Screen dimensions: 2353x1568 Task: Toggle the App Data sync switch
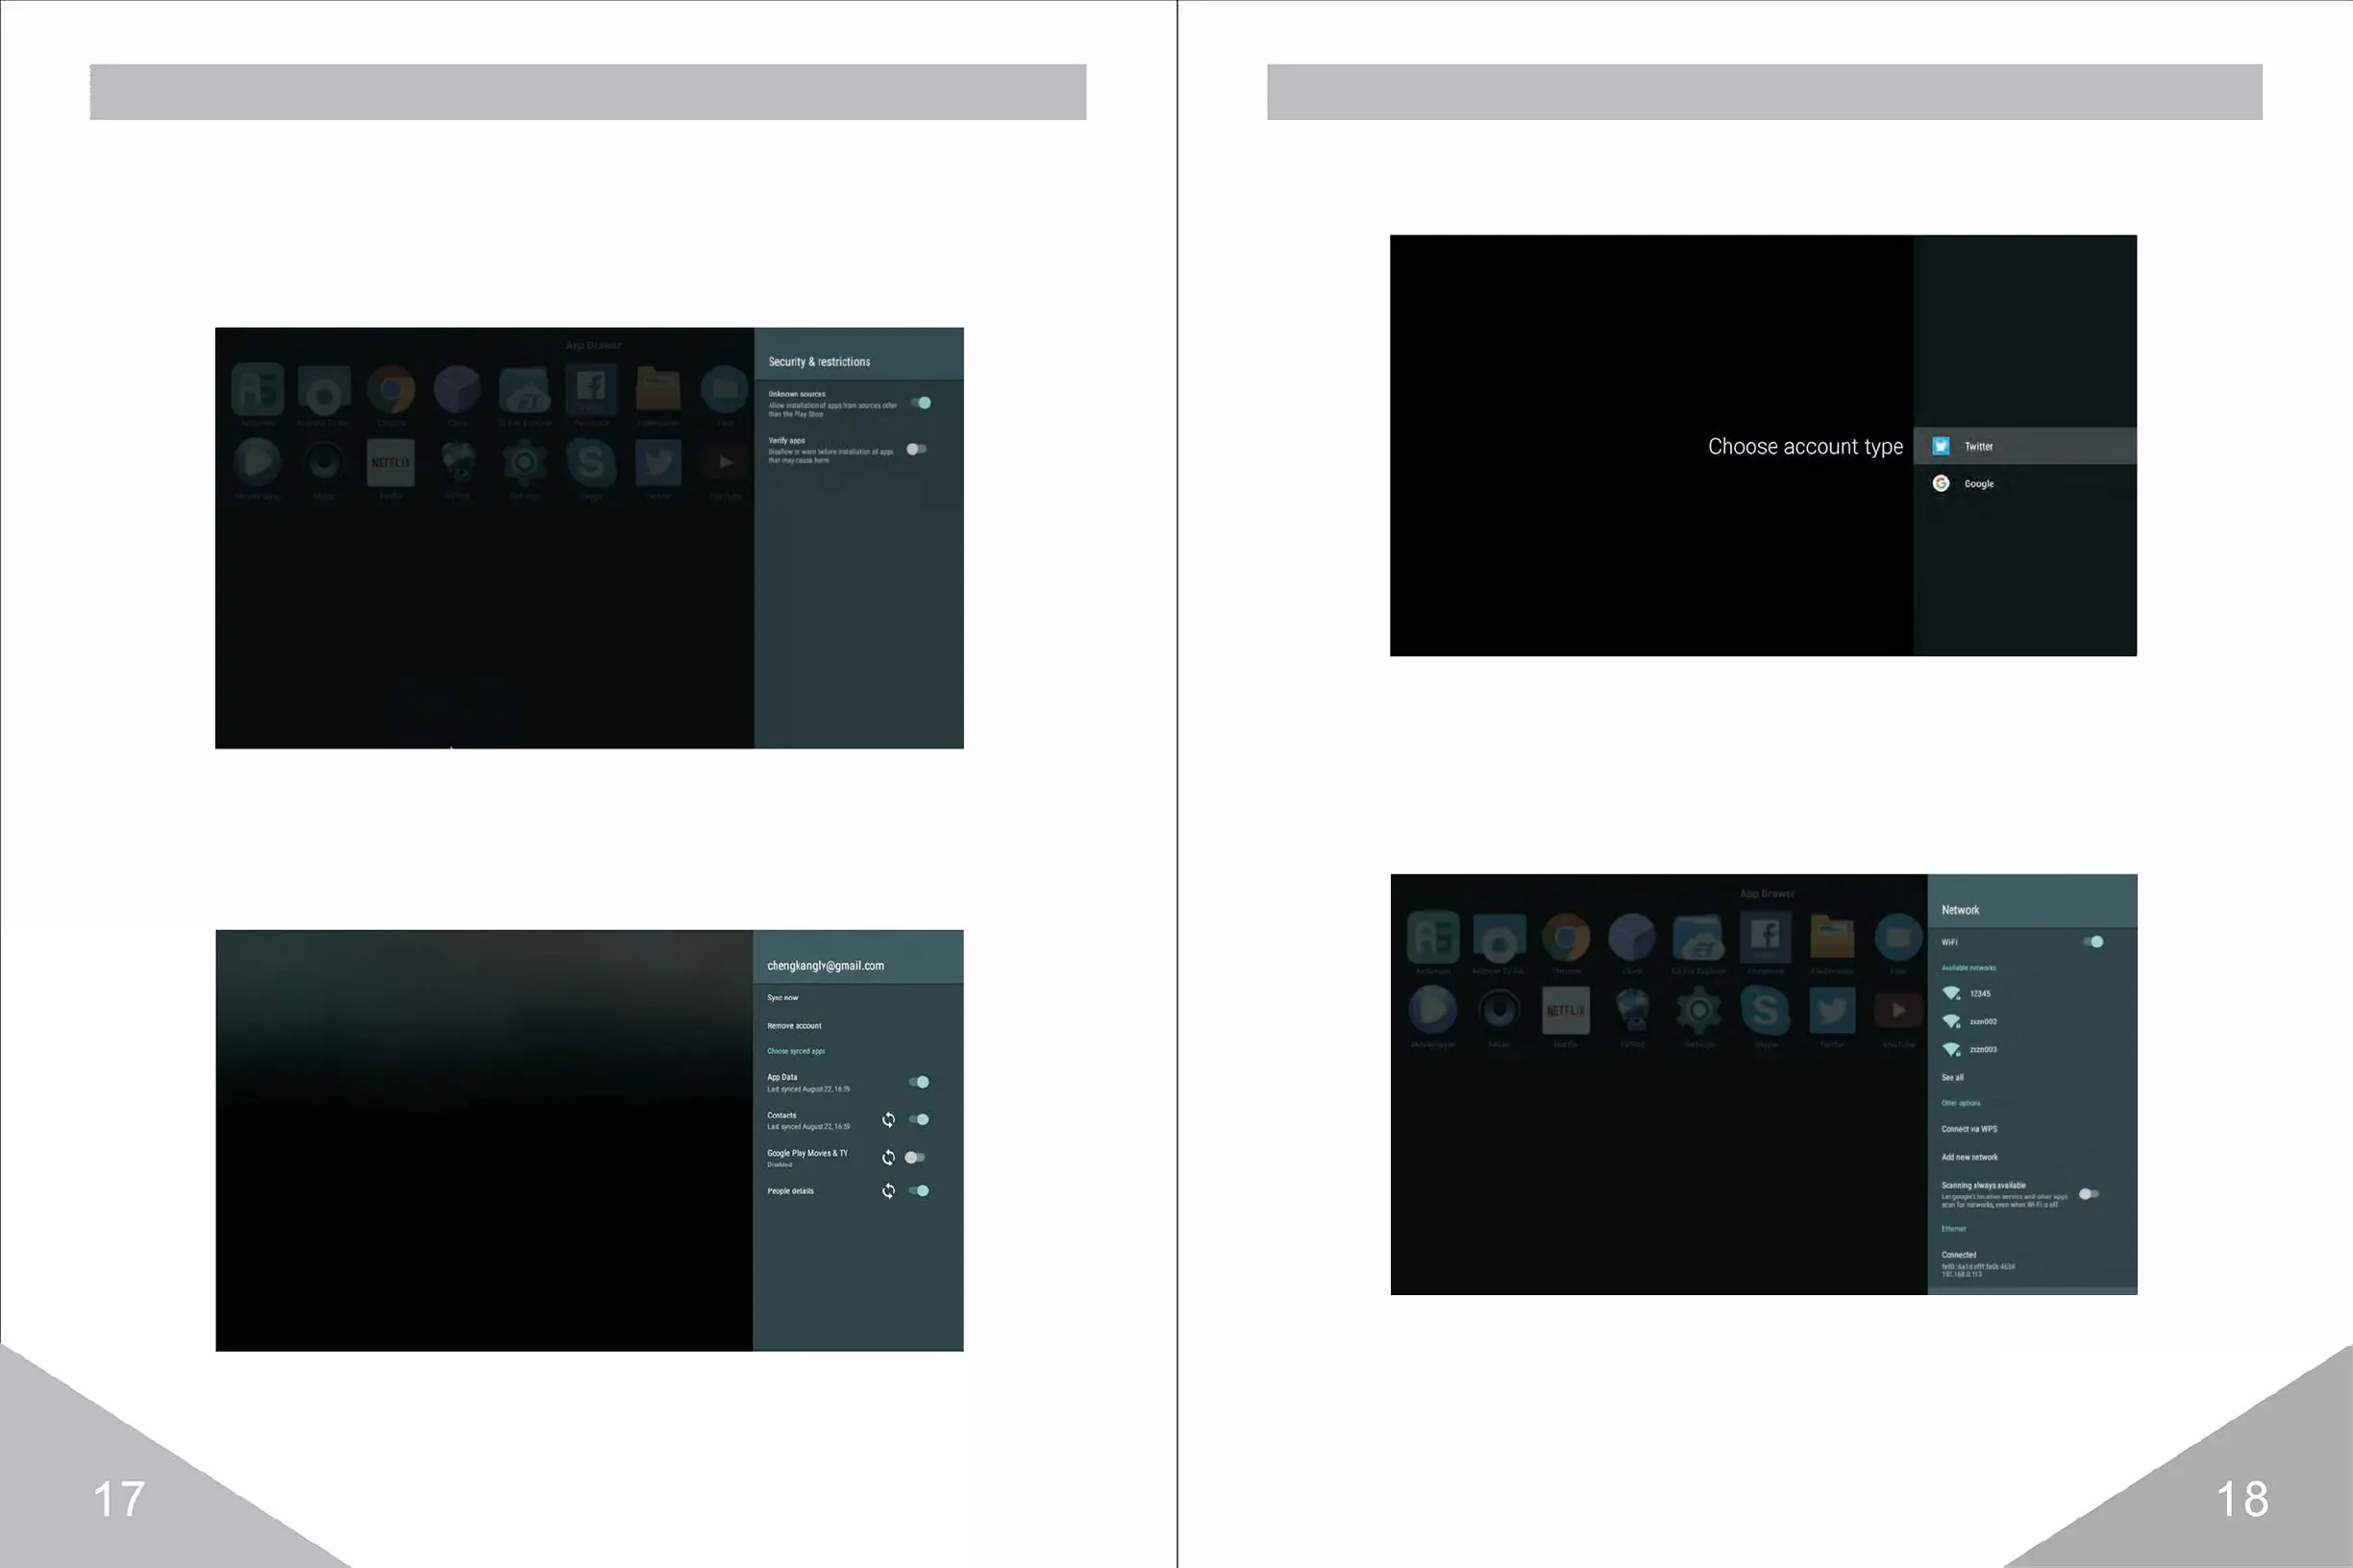pos(918,1081)
